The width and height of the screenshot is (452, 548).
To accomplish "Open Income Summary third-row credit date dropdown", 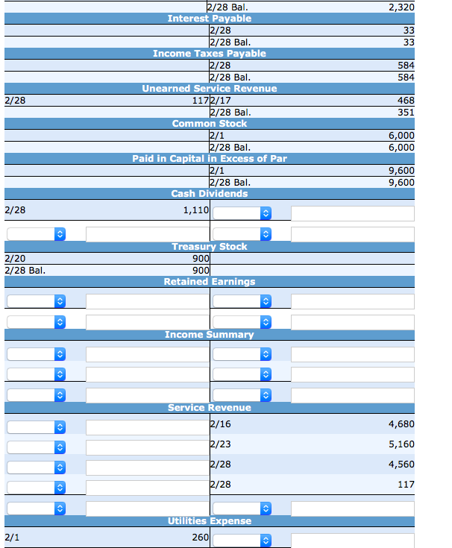I will [x=242, y=395].
